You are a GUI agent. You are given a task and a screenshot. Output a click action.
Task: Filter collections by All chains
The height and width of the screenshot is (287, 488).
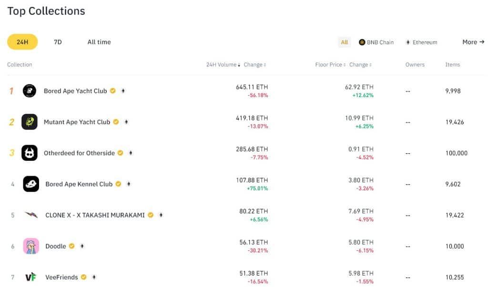pyautogui.click(x=344, y=42)
